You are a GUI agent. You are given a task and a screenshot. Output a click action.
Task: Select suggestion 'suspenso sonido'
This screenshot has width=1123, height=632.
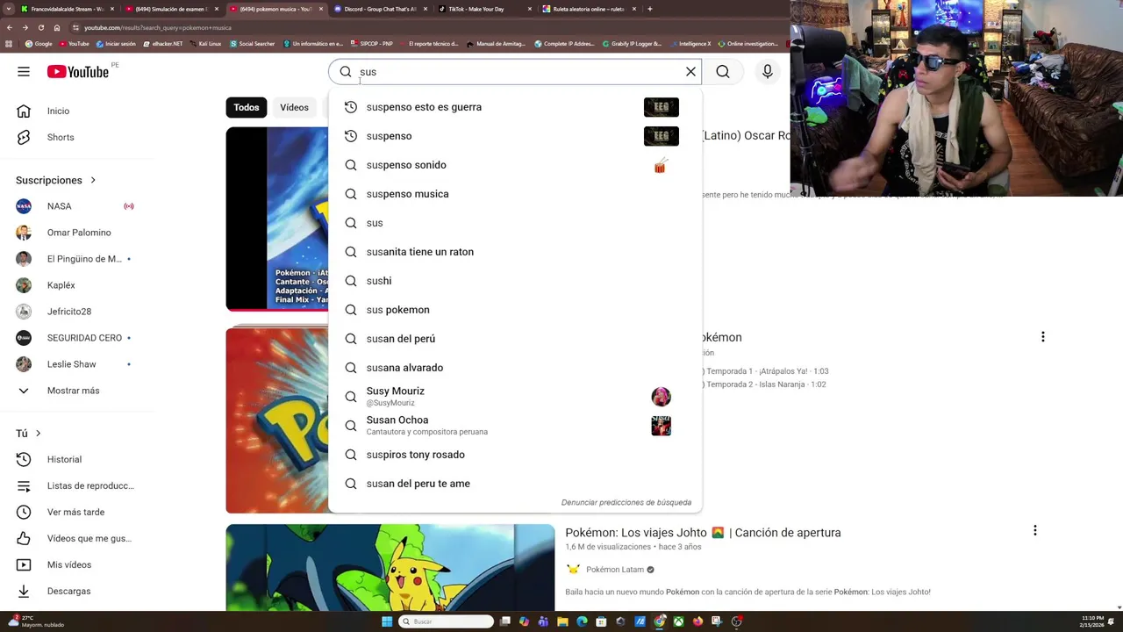(515, 165)
